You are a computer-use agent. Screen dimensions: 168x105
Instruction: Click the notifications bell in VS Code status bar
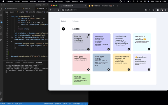coord(86,104)
